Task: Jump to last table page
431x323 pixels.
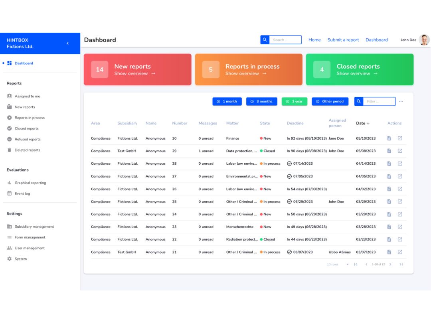Action: (401, 264)
